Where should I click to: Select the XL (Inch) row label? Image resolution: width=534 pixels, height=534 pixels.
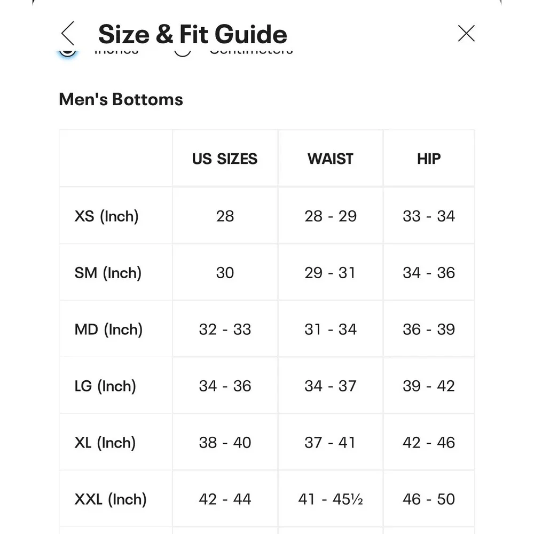pos(105,443)
